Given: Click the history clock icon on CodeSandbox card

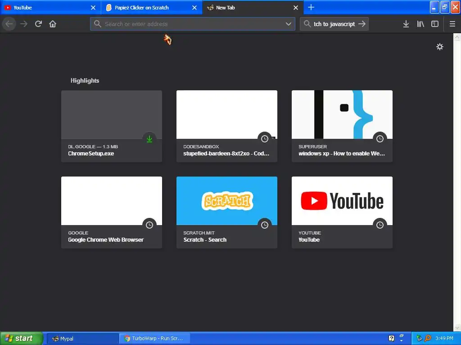Looking at the screenshot, I should click(x=265, y=139).
